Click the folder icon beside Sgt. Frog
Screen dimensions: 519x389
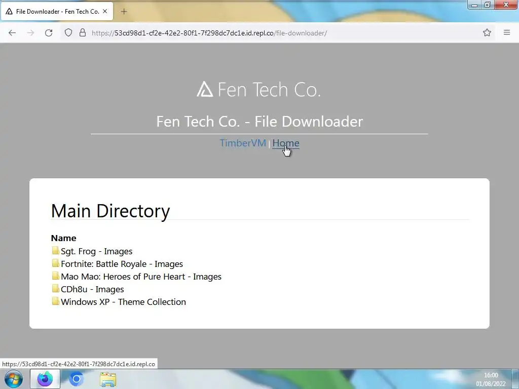(x=56, y=250)
